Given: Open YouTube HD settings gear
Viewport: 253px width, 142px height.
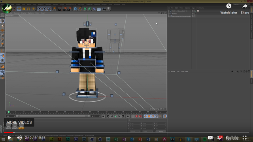Looking at the screenshot, I should tap(220, 138).
